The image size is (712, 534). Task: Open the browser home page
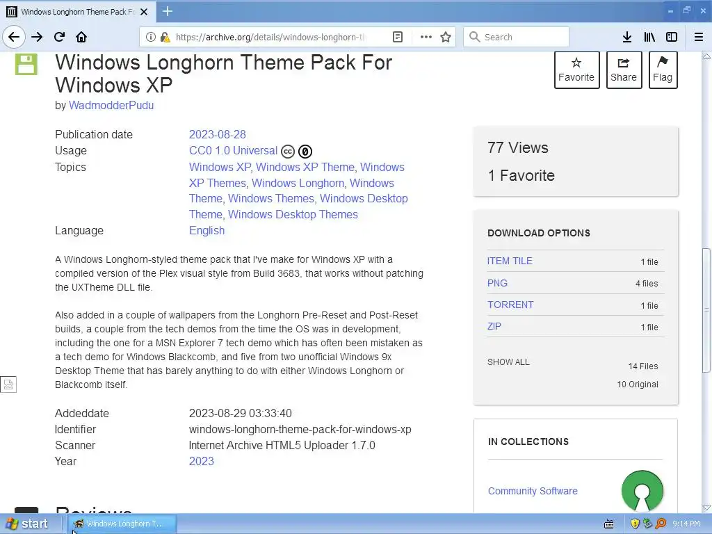[x=81, y=37]
